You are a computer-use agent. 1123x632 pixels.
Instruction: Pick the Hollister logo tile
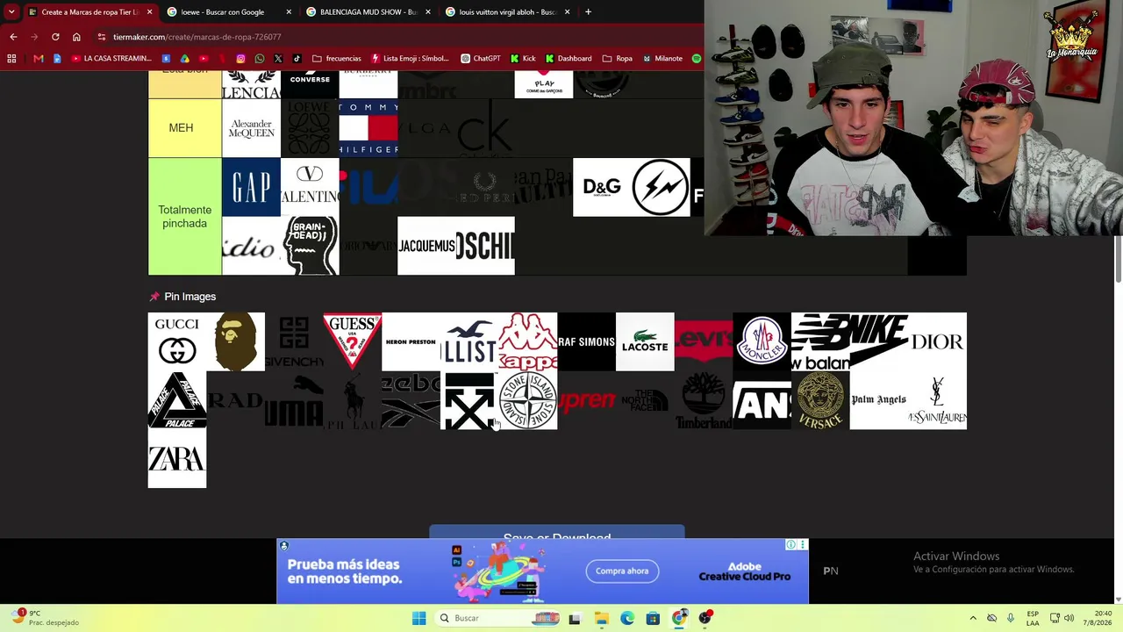(469, 341)
